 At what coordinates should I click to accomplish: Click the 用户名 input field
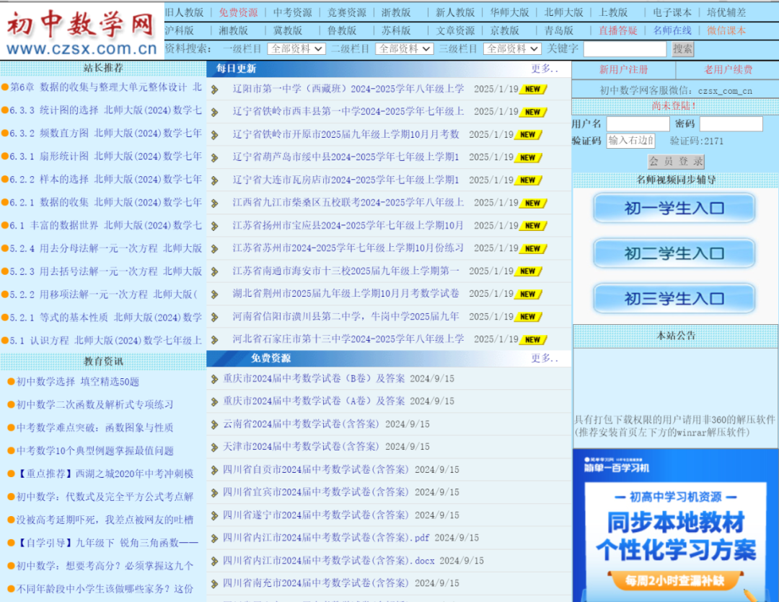click(x=638, y=123)
